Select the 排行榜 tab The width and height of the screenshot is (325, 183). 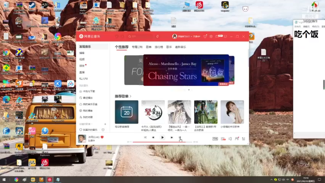[x=159, y=47]
